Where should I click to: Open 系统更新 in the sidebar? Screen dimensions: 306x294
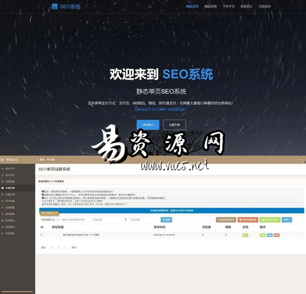click(10, 233)
